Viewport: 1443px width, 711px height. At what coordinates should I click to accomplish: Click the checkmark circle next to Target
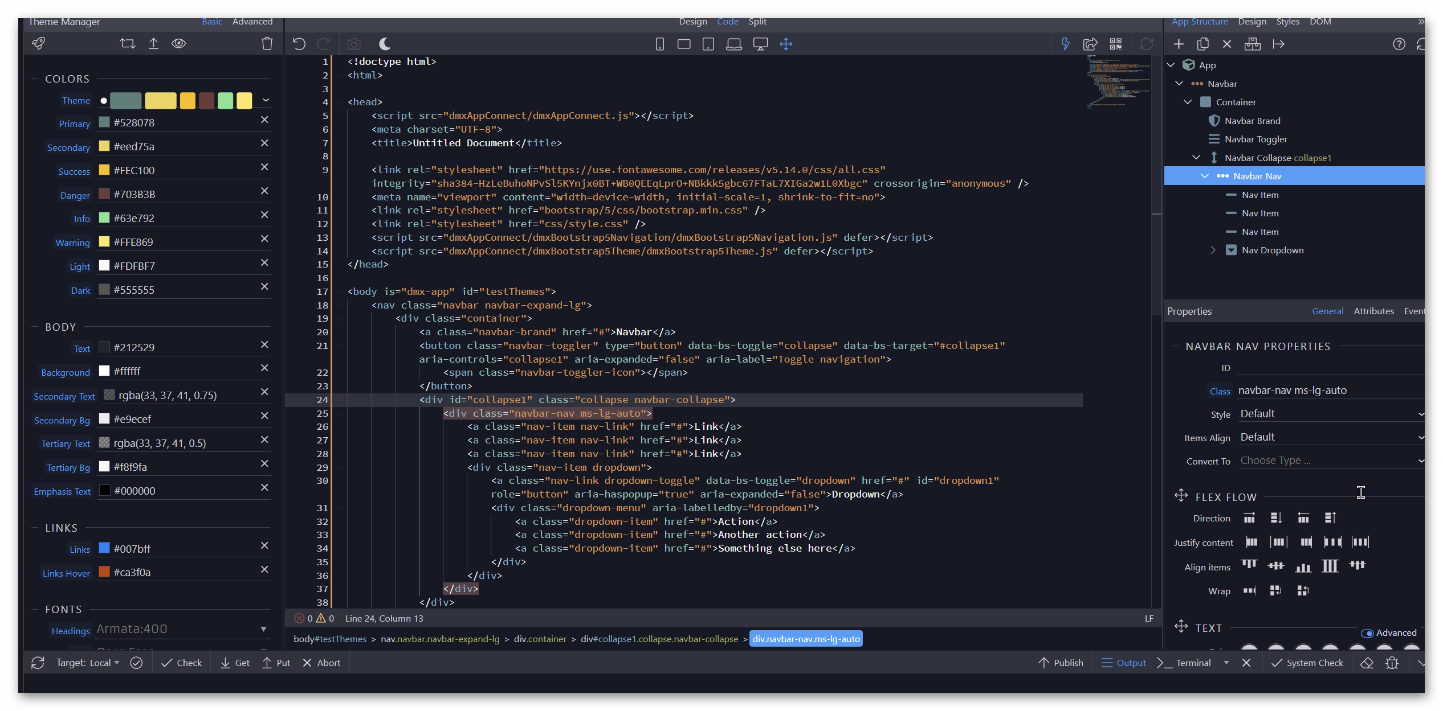[136, 663]
